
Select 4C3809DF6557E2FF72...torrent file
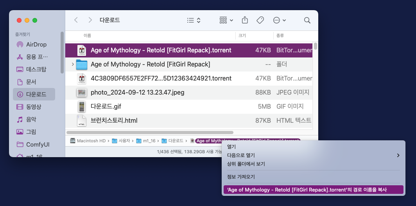[x=189, y=79]
